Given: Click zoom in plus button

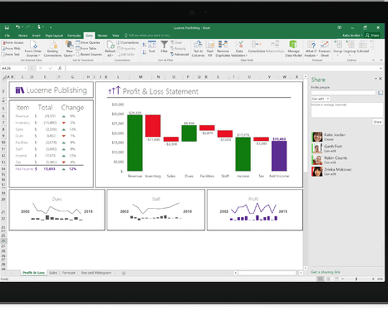Looking at the screenshot, I should click(x=373, y=279).
